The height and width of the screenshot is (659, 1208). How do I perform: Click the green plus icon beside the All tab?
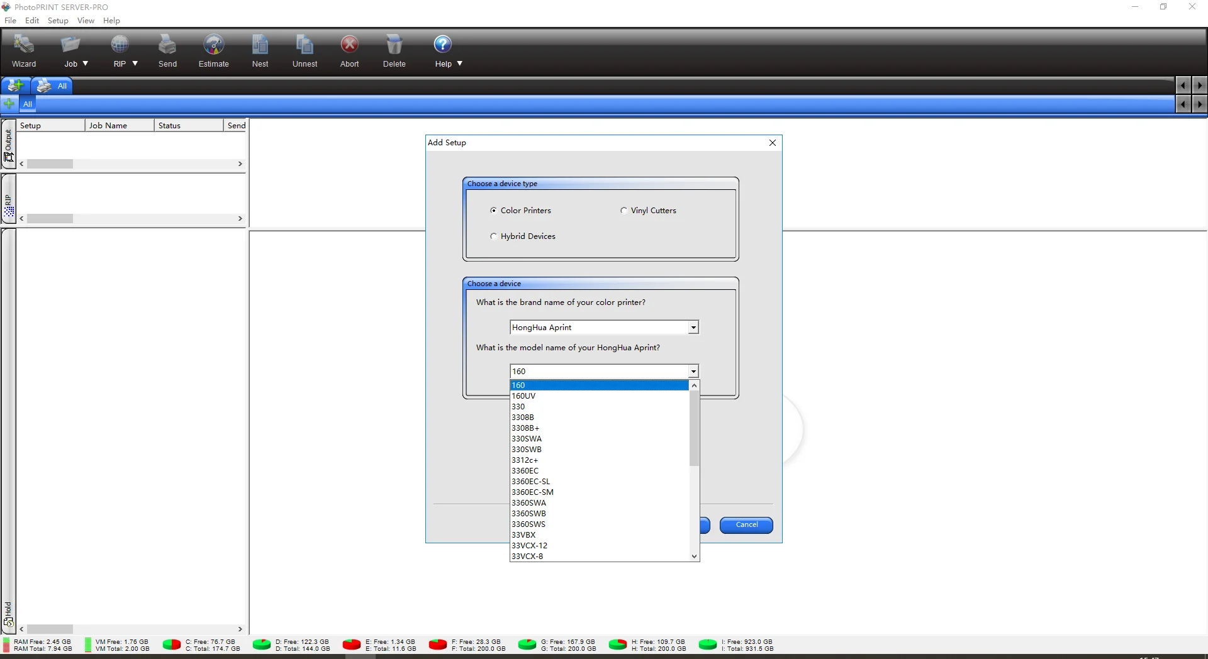click(9, 104)
